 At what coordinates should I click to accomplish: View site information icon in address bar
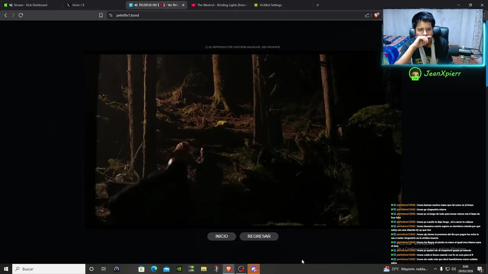pyautogui.click(x=111, y=15)
